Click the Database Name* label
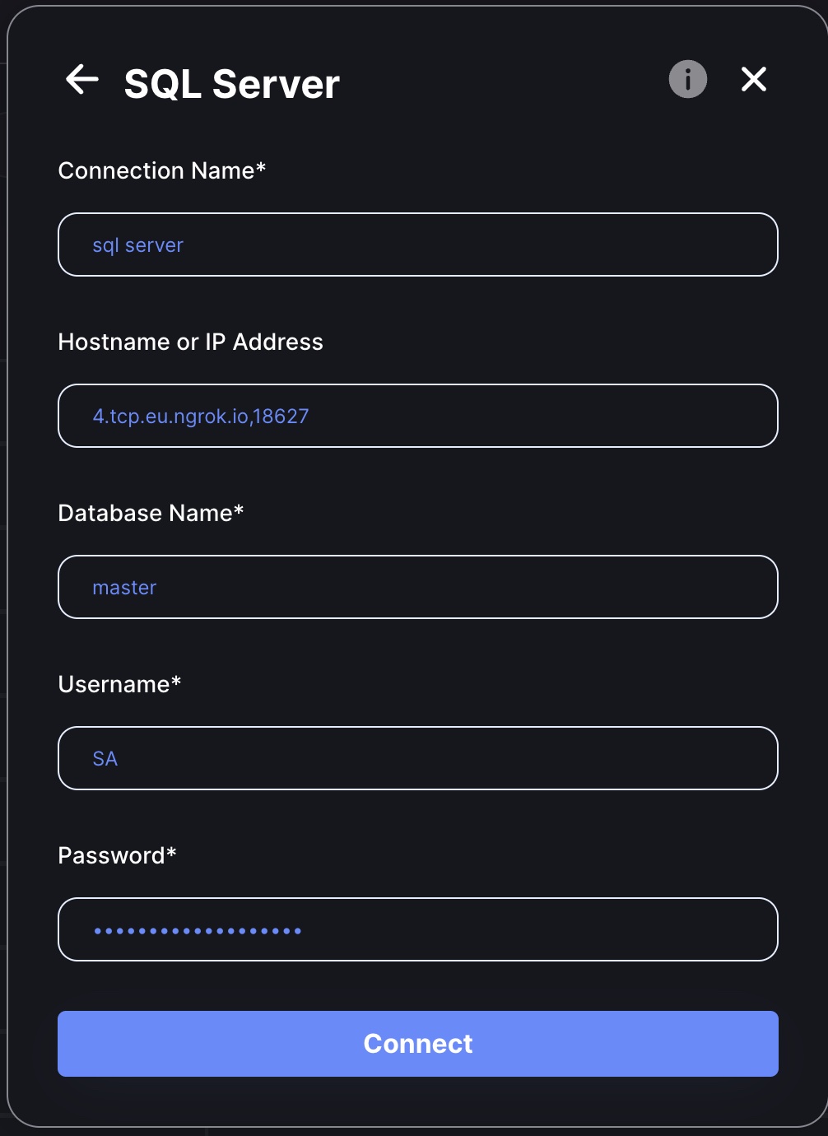Viewport: 828px width, 1136px height. [x=151, y=513]
